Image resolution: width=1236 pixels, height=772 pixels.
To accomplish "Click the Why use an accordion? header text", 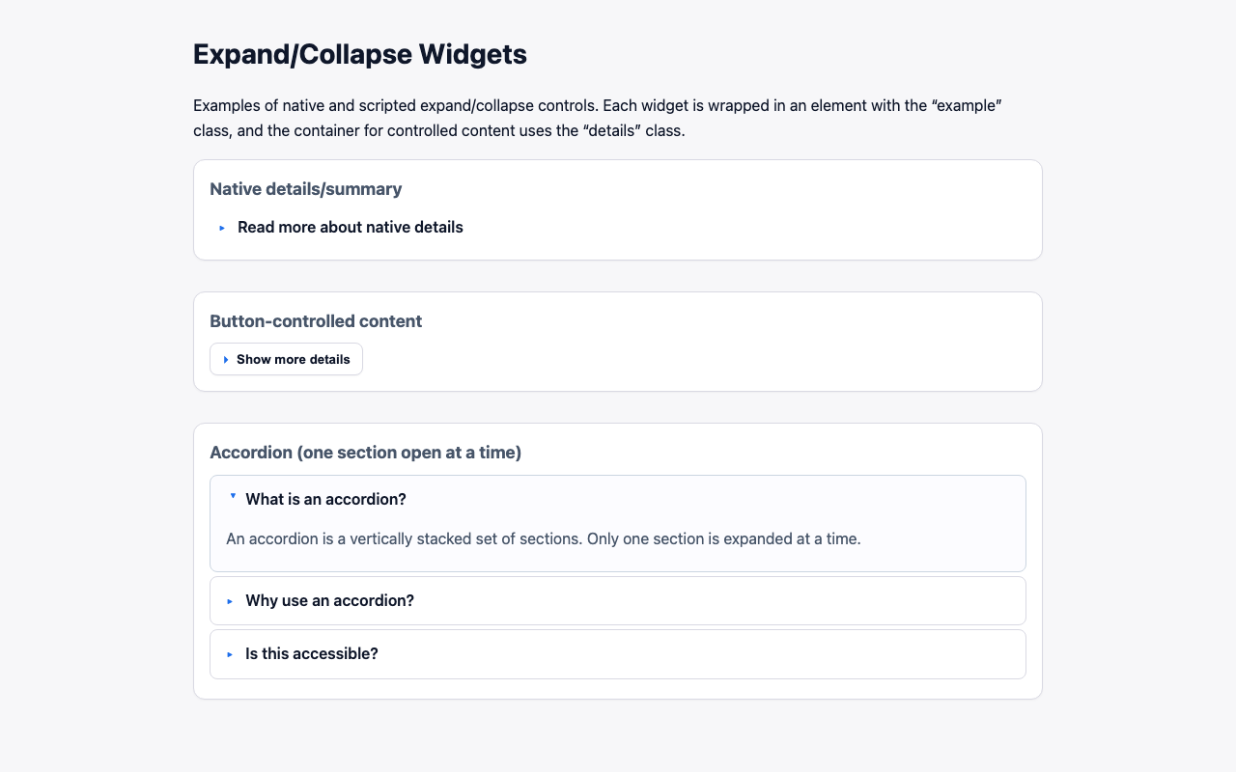I will [x=329, y=600].
